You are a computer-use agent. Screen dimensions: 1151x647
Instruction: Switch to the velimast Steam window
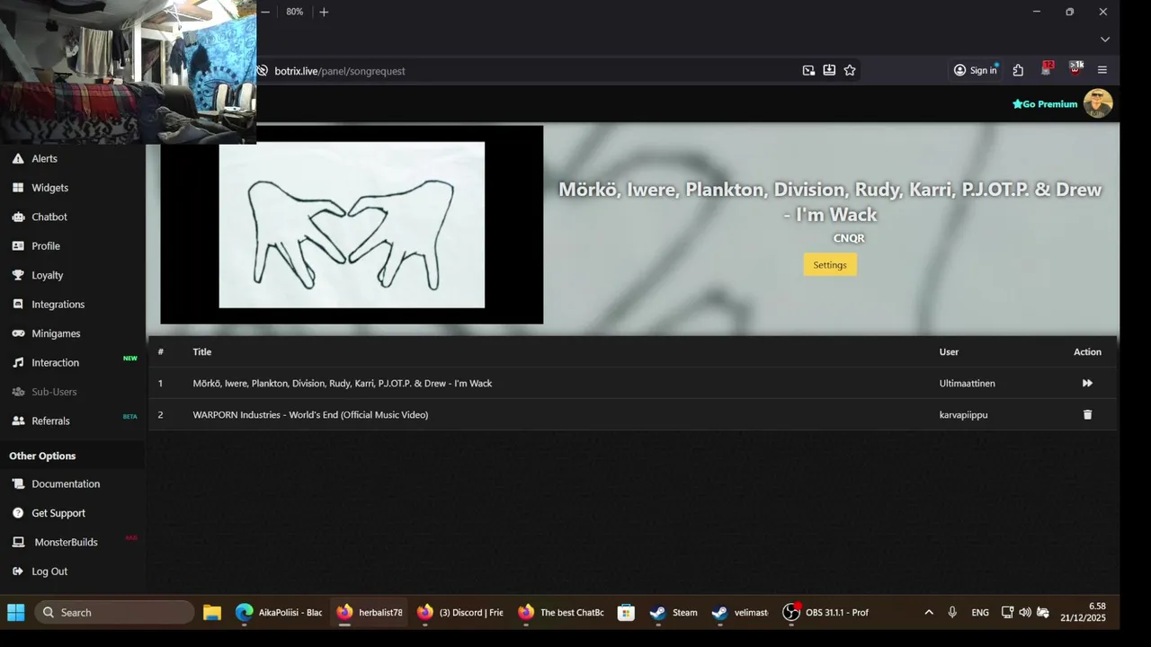tap(739, 613)
